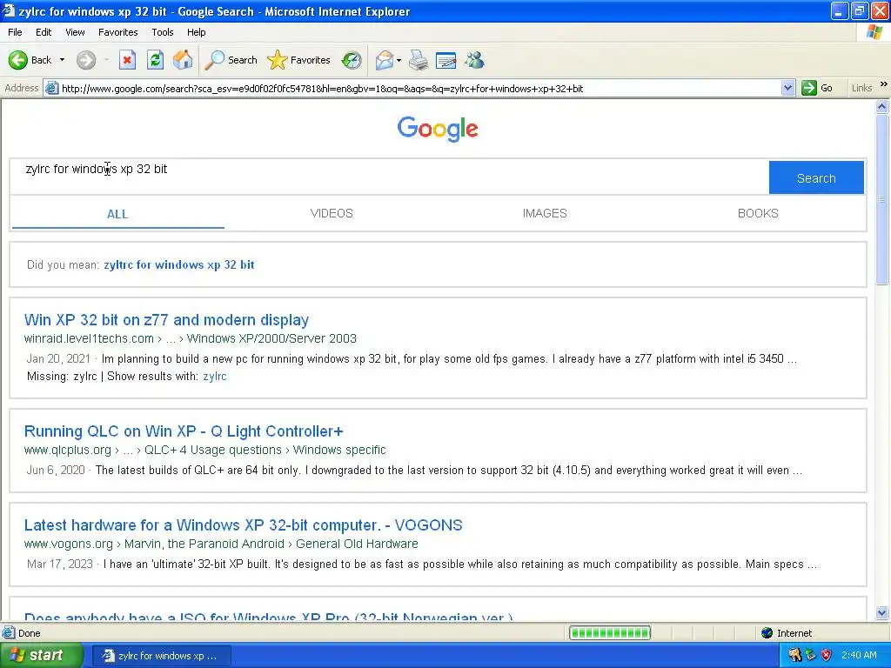
Task: Click the blue Search button
Action: 816,177
